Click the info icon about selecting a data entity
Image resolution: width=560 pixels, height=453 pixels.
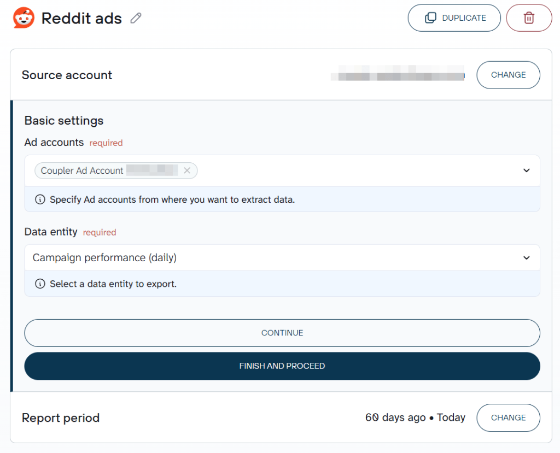(x=40, y=284)
